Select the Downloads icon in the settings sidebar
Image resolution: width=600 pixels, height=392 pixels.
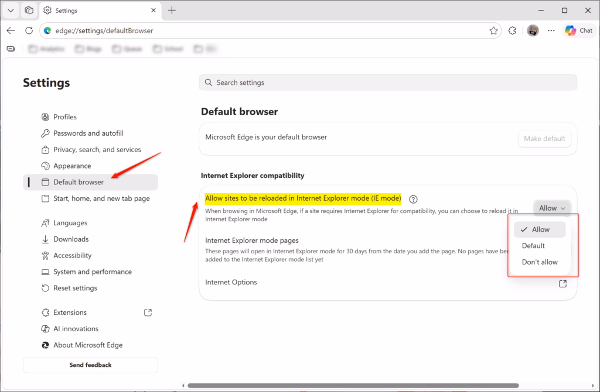pos(45,239)
